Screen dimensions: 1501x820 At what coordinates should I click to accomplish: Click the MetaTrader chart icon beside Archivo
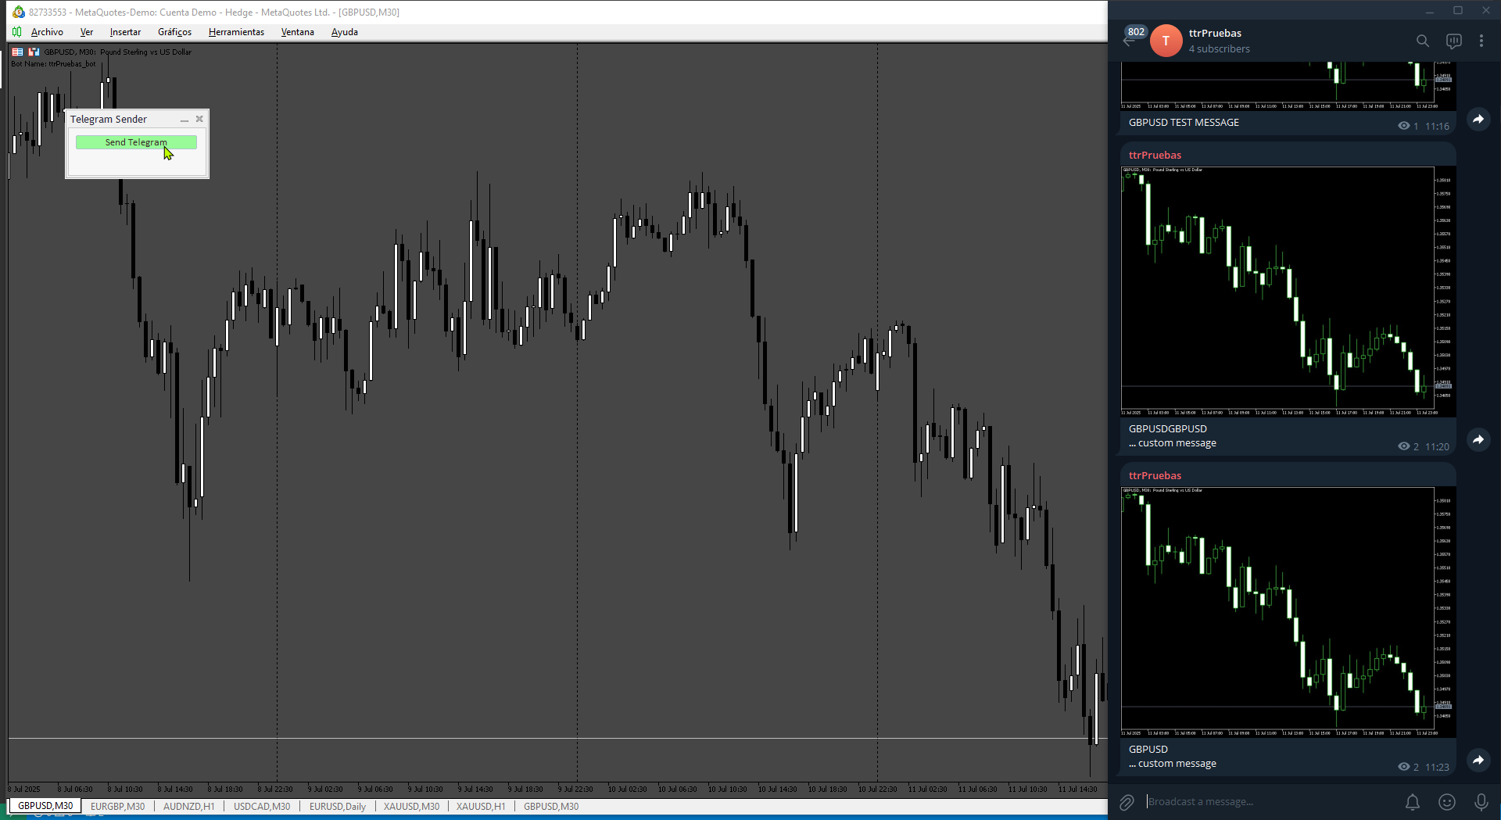coord(16,32)
